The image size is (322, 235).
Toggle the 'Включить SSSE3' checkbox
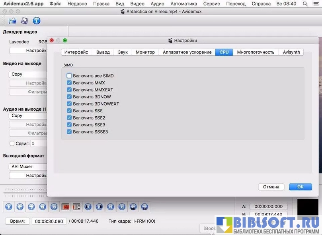tap(69, 132)
